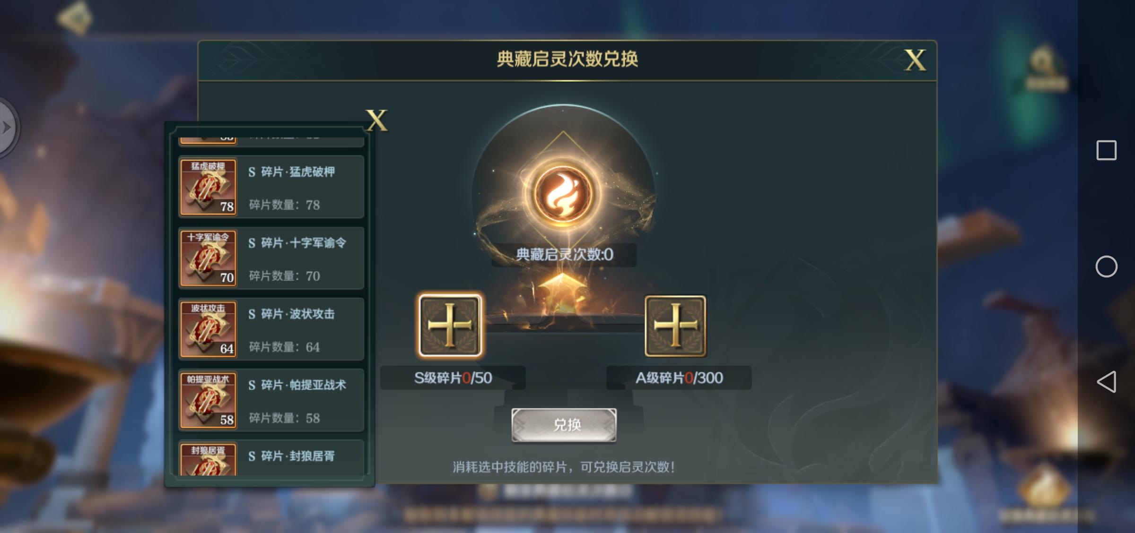Tap the A级碎片0/300 counter label
This screenshot has height=533, width=1135.
(x=679, y=378)
